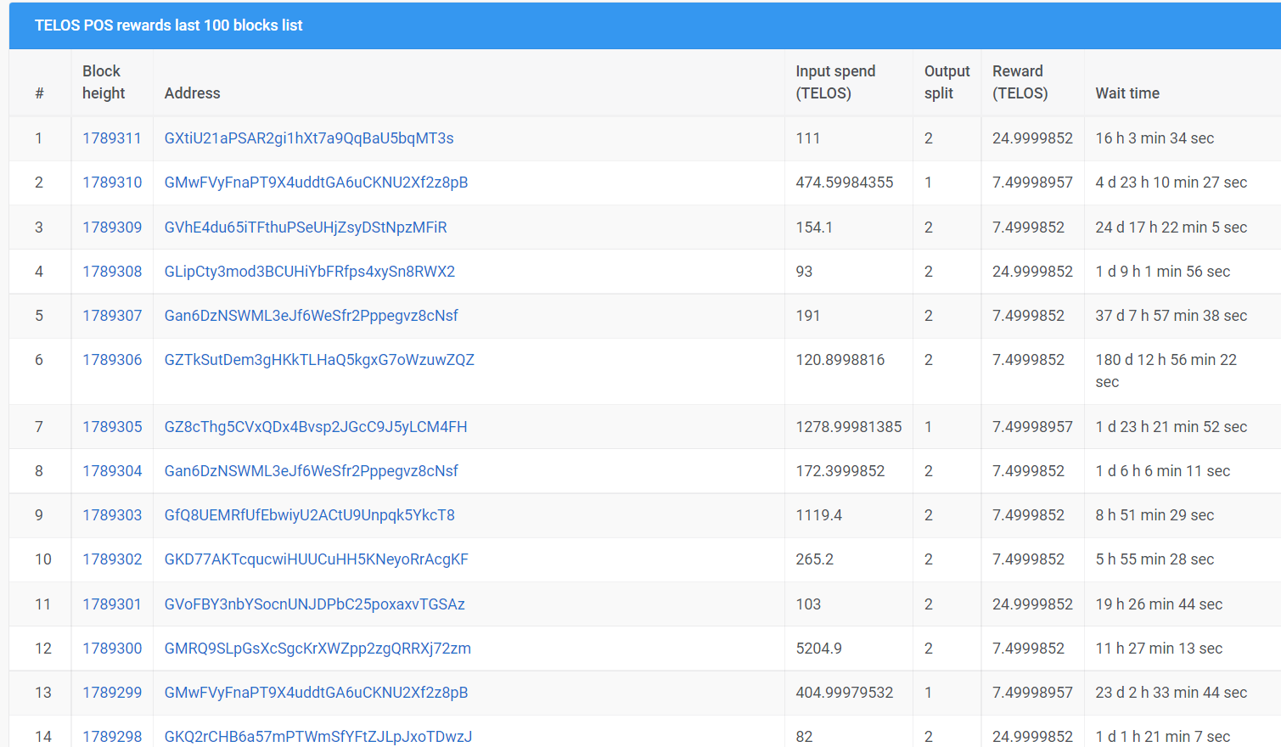The image size is (1281, 747).
Task: Open address GZ8cThg5CVxQDx4Bvsp2JGcC9J5yLCM4FH
Action: click(316, 427)
